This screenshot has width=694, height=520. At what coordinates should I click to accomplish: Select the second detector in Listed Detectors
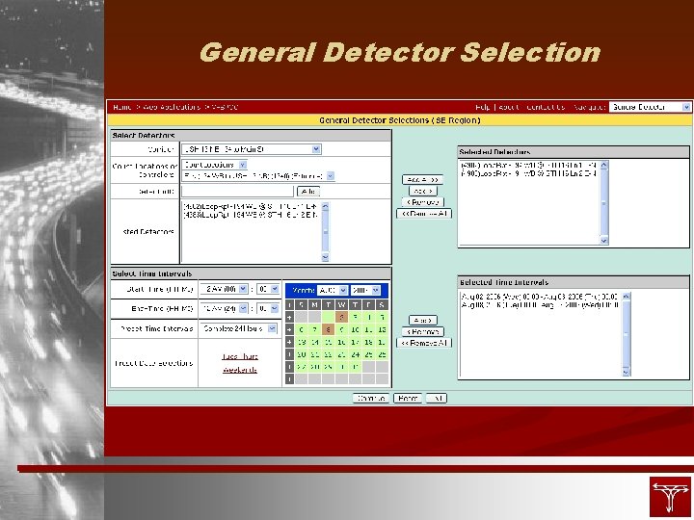(250, 215)
